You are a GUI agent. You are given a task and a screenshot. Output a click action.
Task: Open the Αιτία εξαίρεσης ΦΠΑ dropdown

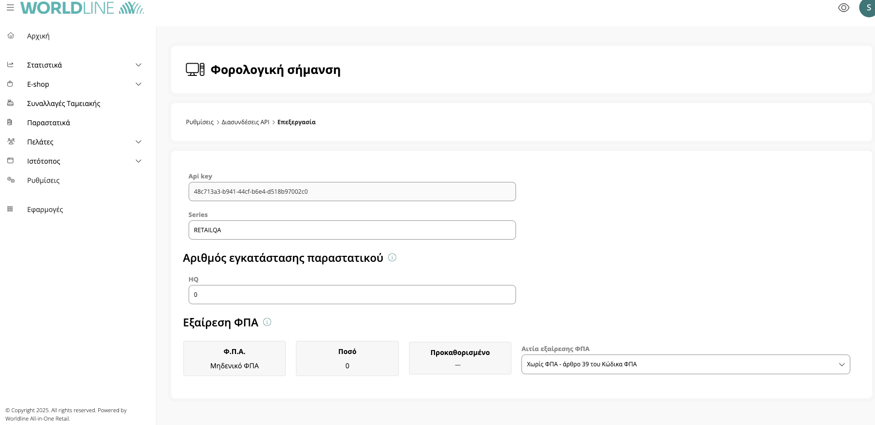coord(685,364)
